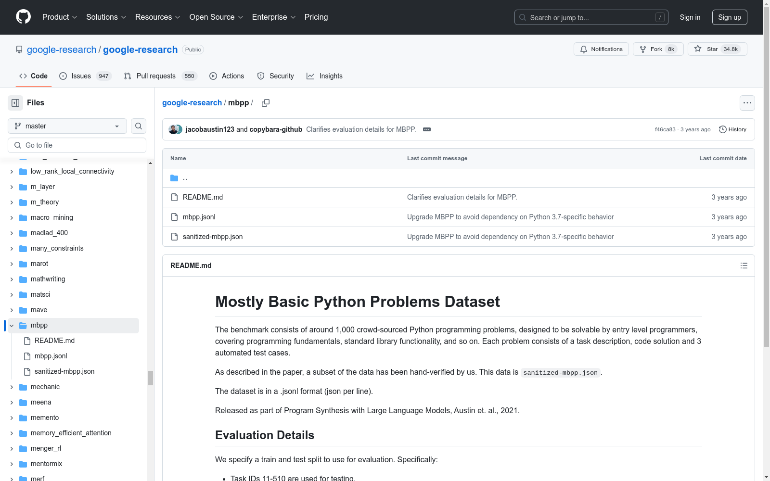This screenshot has width=770, height=481.
Task: Open the madlad_400 folder
Action: point(49,233)
